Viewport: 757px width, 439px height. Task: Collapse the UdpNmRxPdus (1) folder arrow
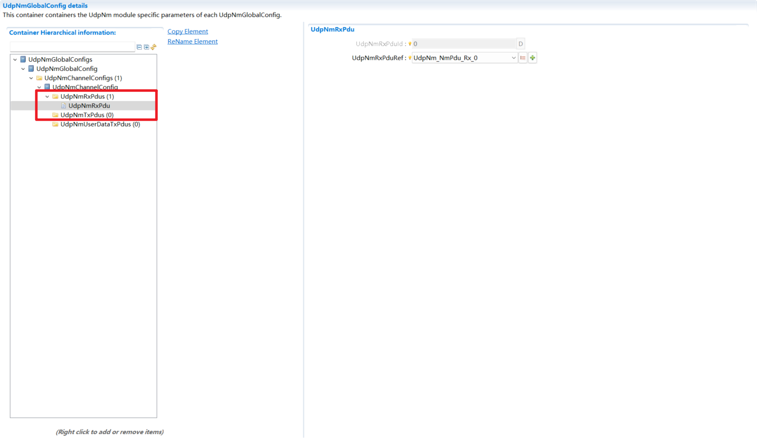47,96
